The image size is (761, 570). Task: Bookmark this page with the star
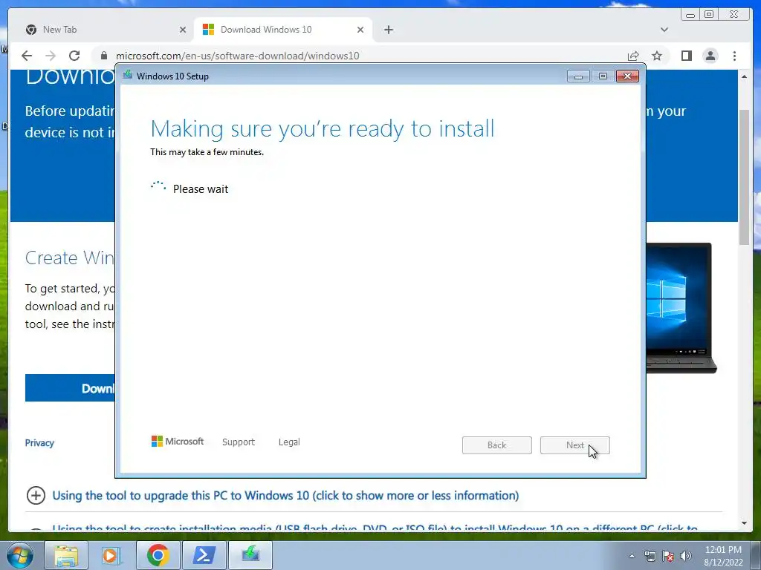[x=657, y=56]
